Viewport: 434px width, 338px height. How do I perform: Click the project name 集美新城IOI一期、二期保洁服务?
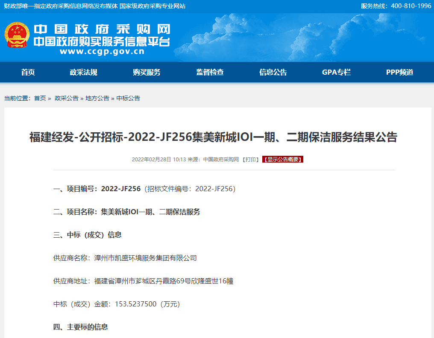click(x=150, y=212)
